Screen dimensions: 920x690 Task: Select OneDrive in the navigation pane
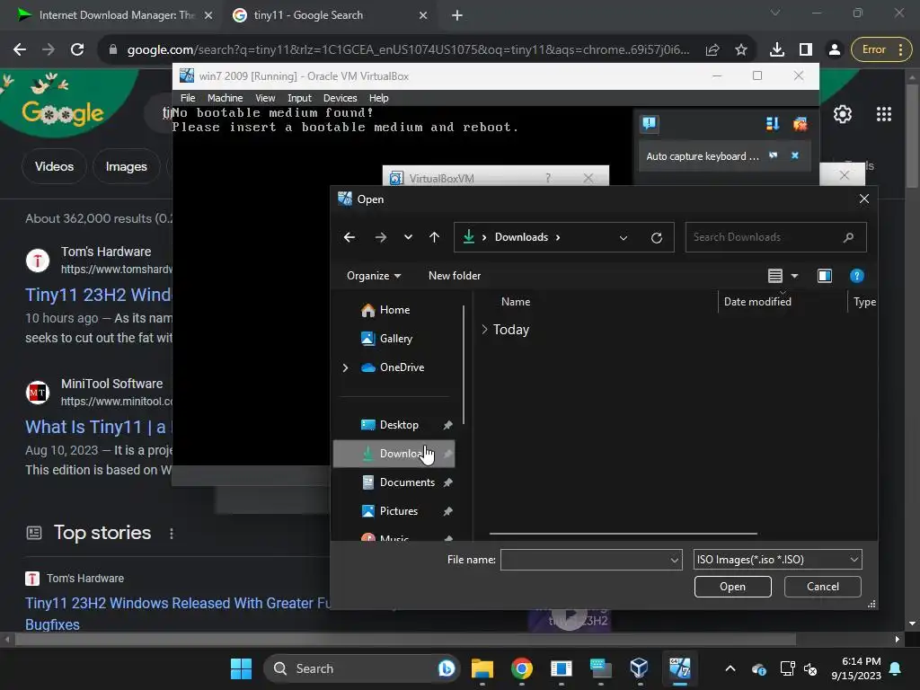[401, 367]
